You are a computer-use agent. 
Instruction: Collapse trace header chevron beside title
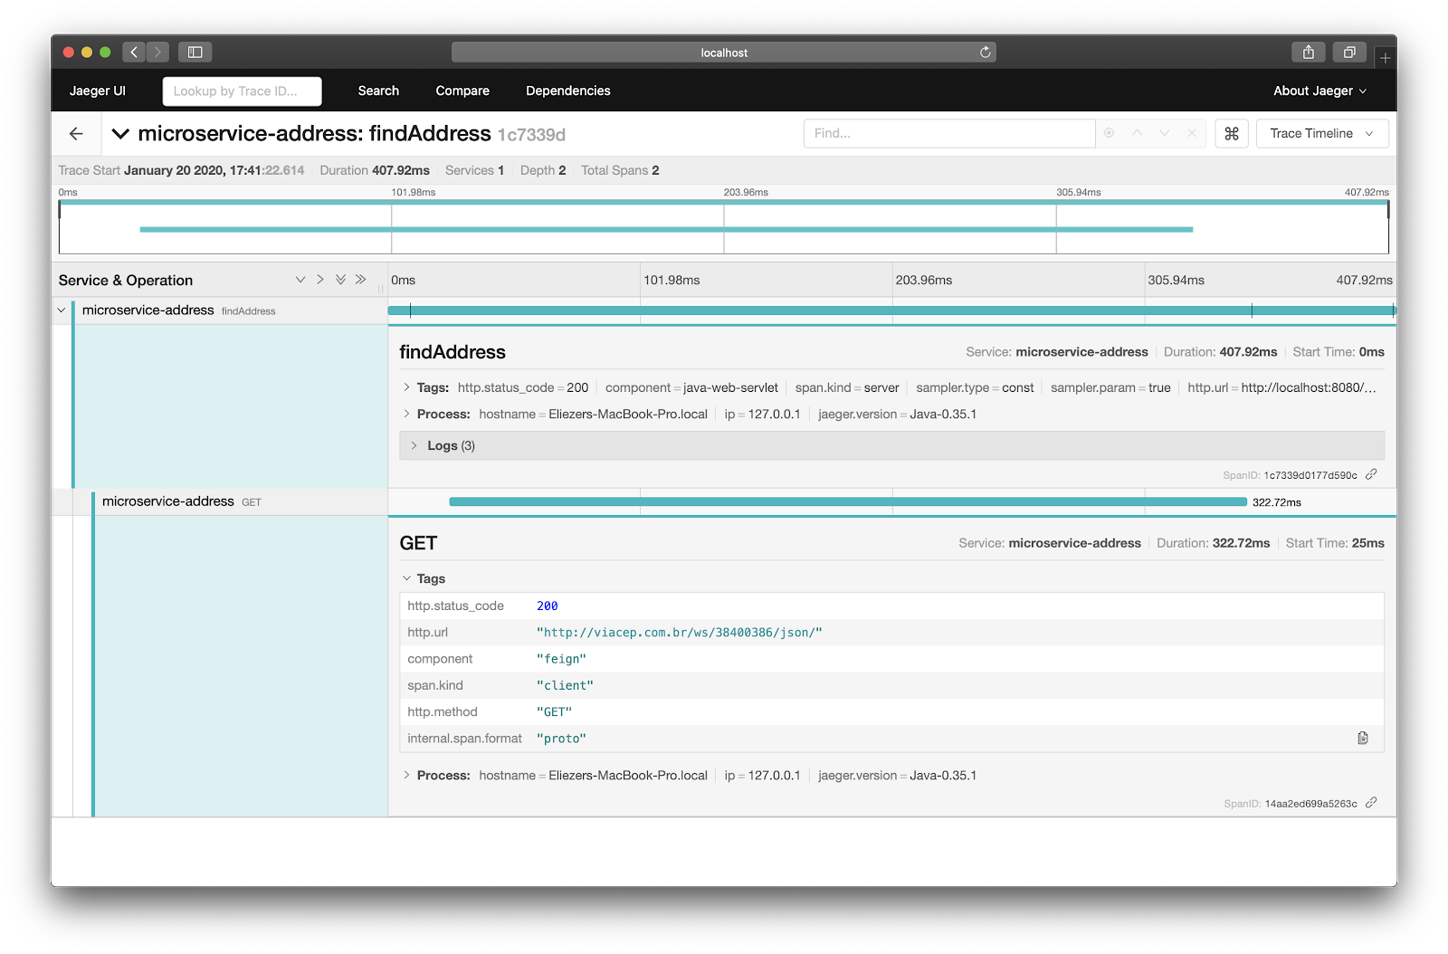coord(120,134)
